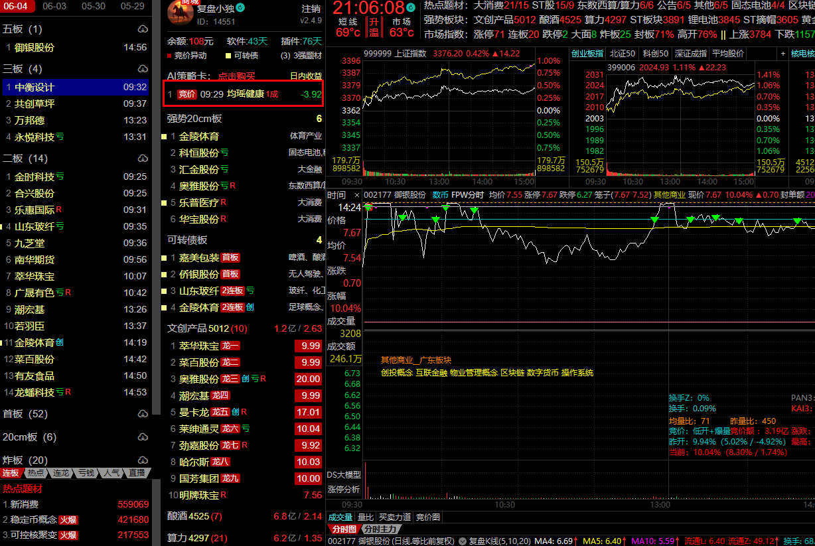The height and width of the screenshot is (546, 815).
Task: Click the 亏 marker beside 永悦科技
Action: pyautogui.click(x=60, y=137)
